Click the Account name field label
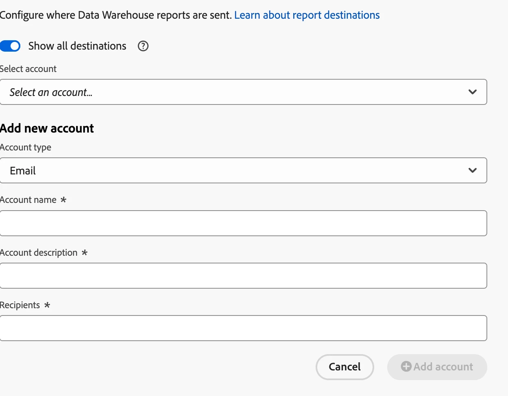 click(x=28, y=200)
